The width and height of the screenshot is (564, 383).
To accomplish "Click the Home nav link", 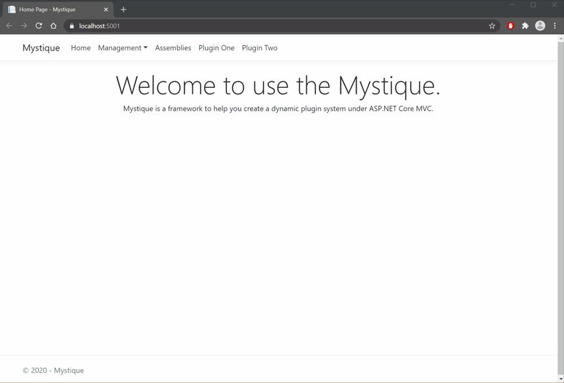I will (x=81, y=48).
